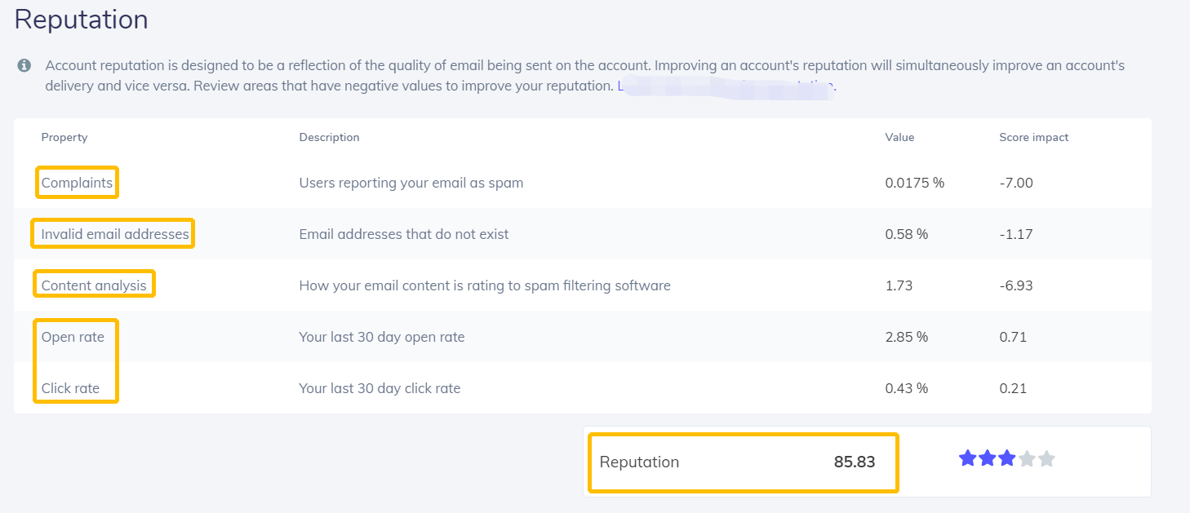Click the Content analysis score impact -6.93
Viewport: 1190px width, 513px height.
(x=1016, y=285)
